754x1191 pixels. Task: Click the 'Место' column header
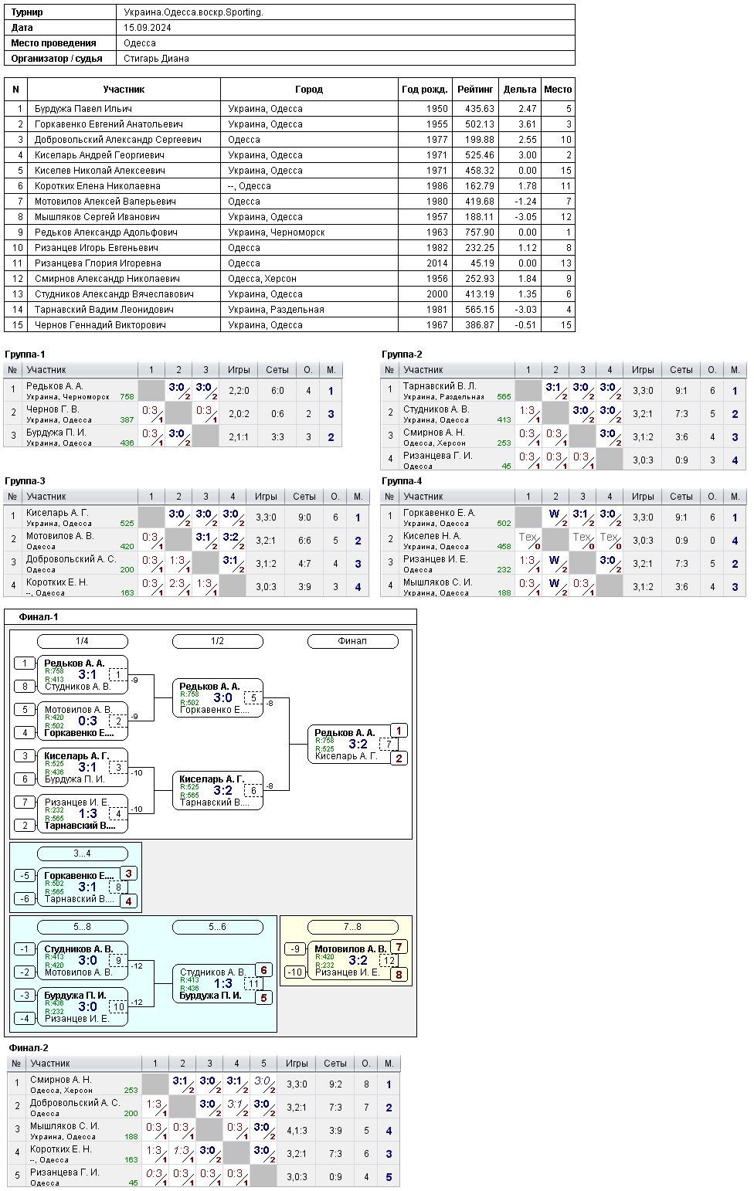pyautogui.click(x=558, y=90)
